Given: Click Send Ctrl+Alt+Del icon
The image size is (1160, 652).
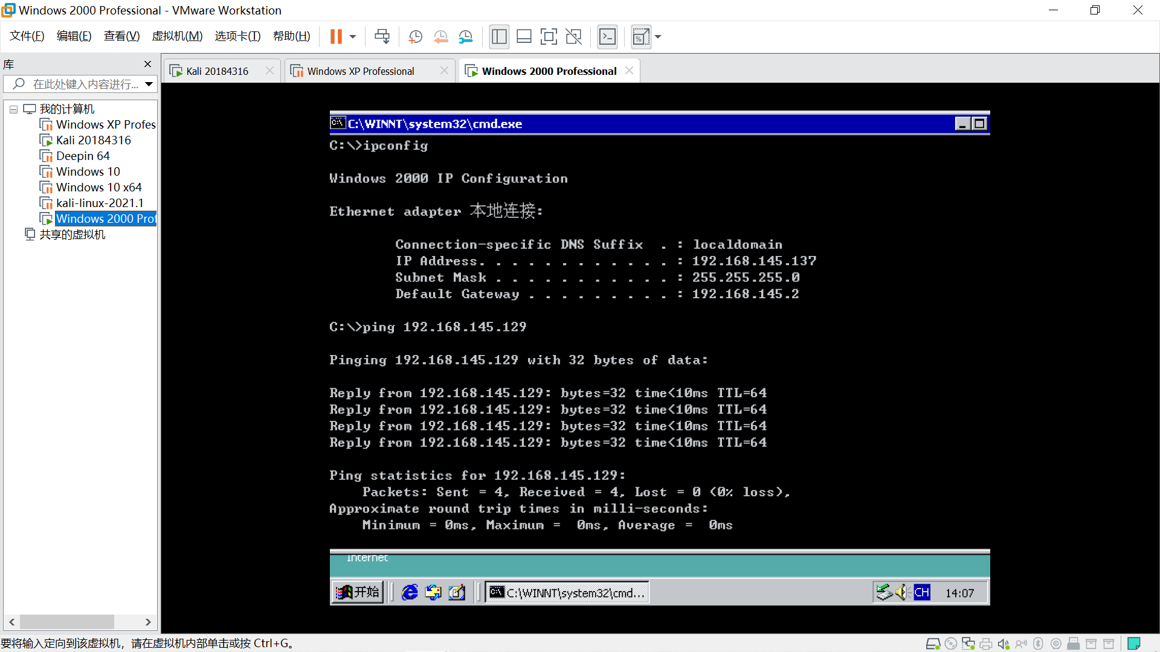Looking at the screenshot, I should pyautogui.click(x=382, y=37).
